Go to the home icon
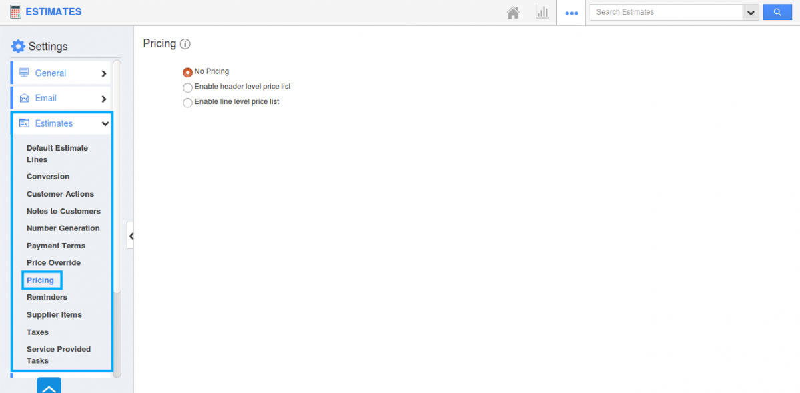 pyautogui.click(x=513, y=12)
